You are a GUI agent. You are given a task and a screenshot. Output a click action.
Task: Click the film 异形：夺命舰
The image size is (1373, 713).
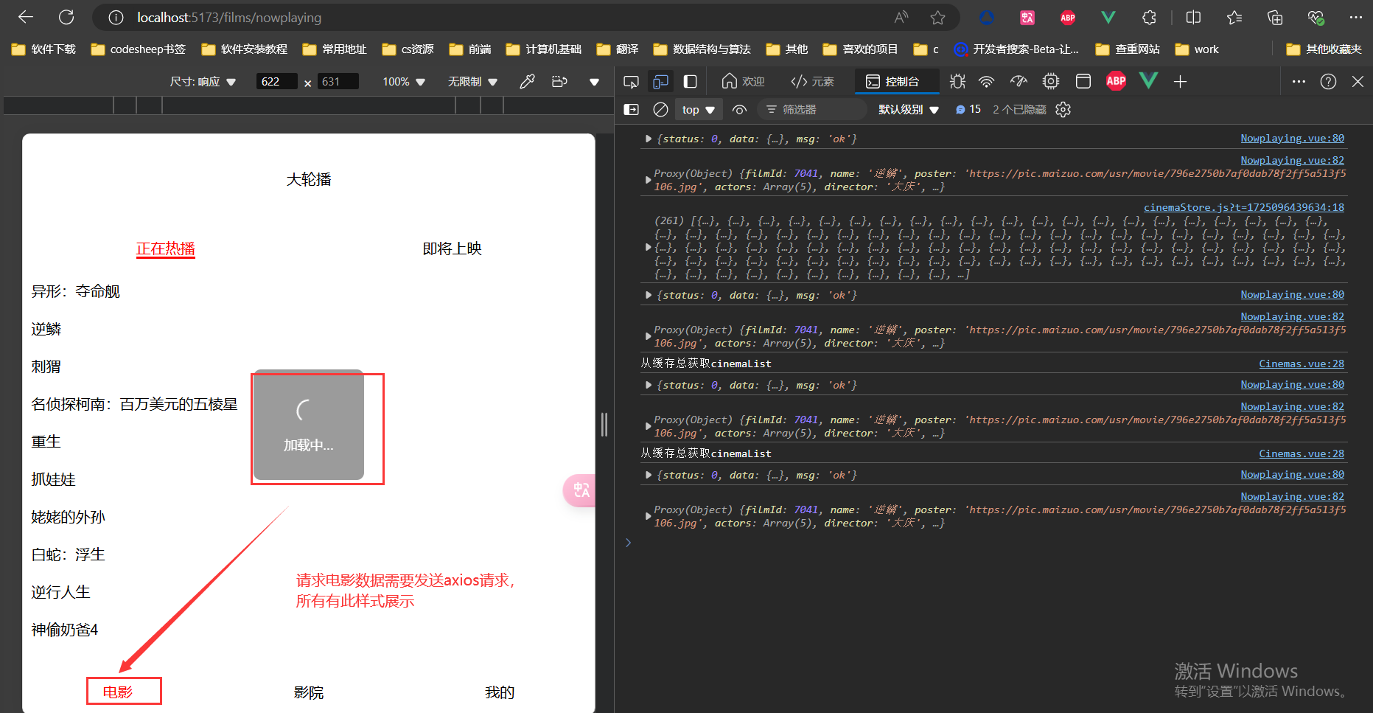[75, 291]
